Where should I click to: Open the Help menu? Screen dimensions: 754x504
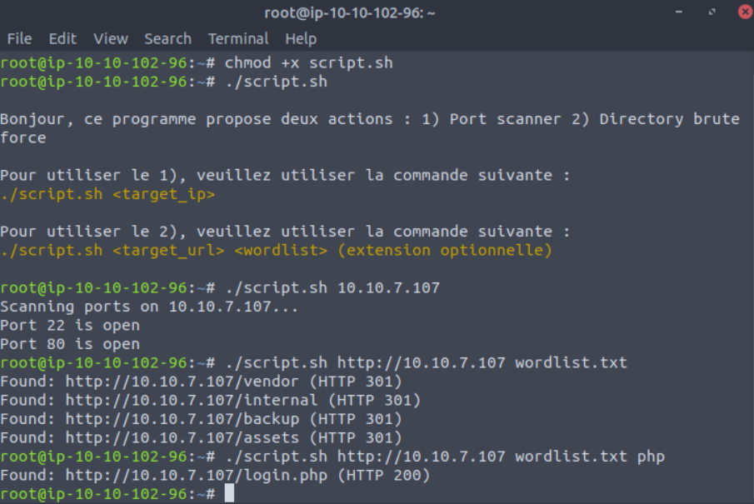(301, 38)
